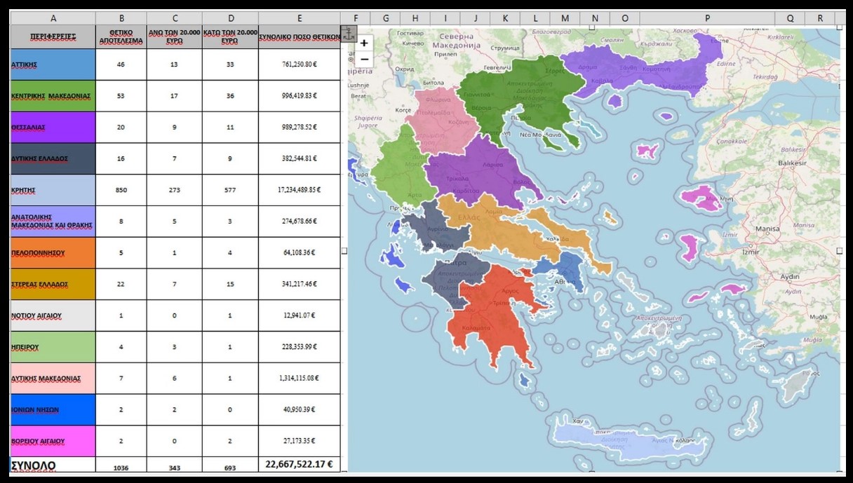Select column E header

coord(299,18)
